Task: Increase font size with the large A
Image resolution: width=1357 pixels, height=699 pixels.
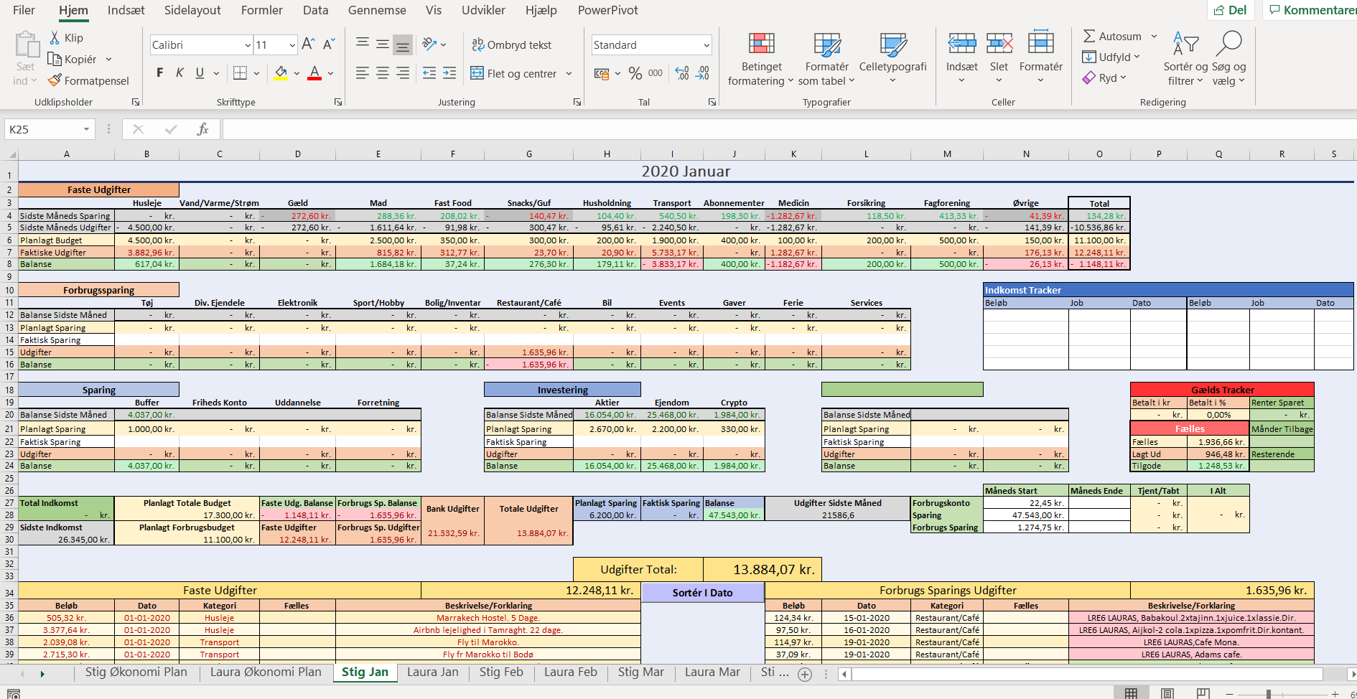Action: pyautogui.click(x=308, y=44)
